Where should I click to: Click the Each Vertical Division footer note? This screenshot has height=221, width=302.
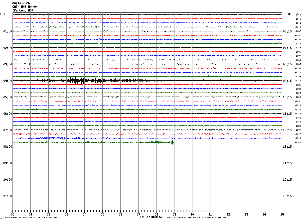tap(32, 218)
